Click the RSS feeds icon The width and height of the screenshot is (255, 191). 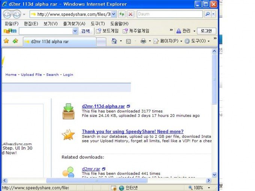(129, 41)
